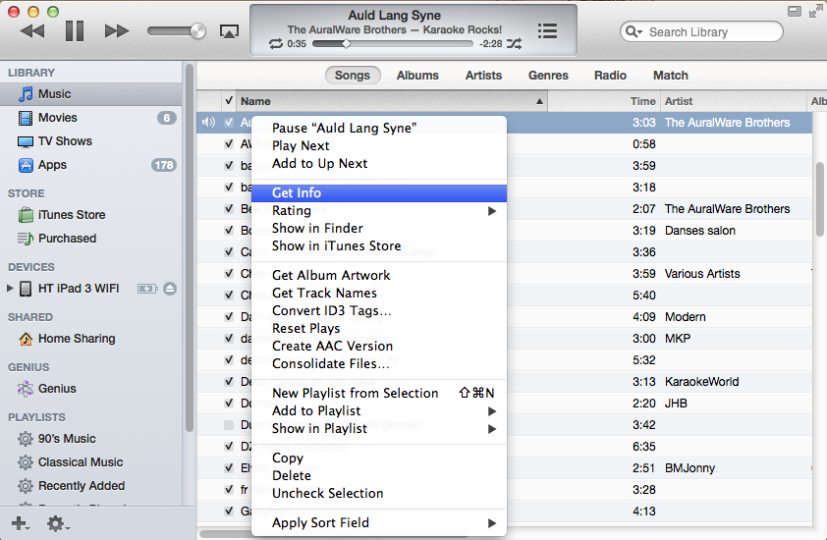Viewport: 827px width, 540px height.
Task: Go back to the previous track
Action: click(32, 31)
